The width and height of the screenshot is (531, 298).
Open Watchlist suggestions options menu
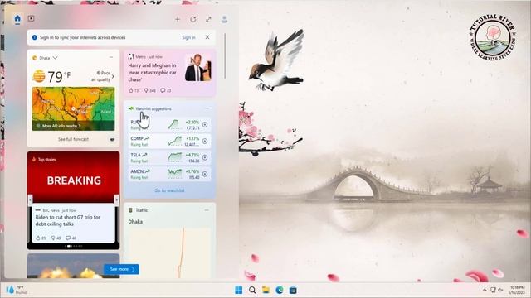pyautogui.click(x=207, y=108)
